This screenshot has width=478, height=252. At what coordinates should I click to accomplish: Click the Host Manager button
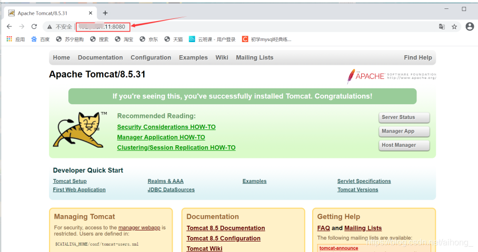point(404,145)
